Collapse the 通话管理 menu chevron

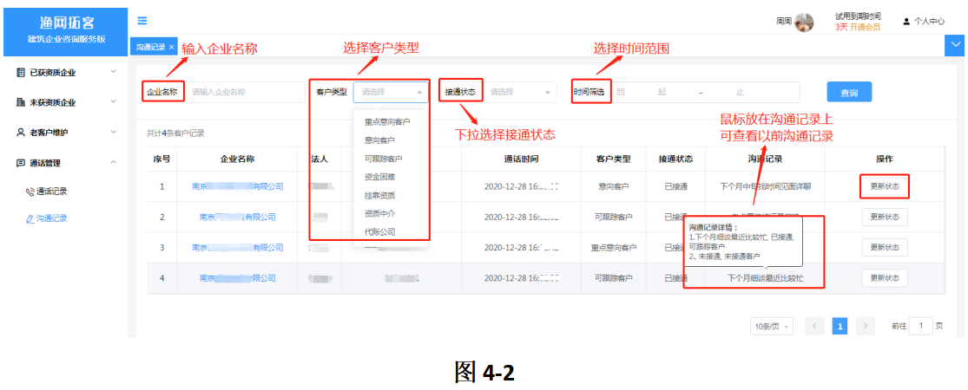coord(113,162)
